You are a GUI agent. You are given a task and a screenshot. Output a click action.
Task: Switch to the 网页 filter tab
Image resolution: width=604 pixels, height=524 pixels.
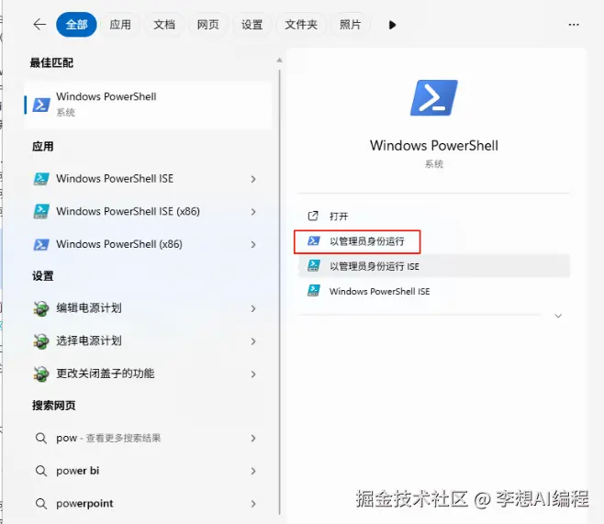click(x=208, y=25)
